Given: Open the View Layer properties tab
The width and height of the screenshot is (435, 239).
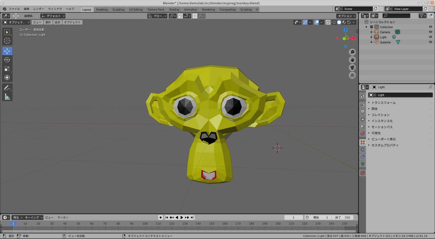Looking at the screenshot, I should 363,119.
